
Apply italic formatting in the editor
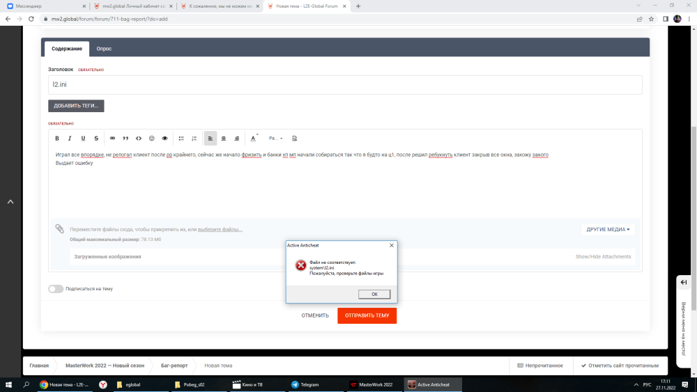[70, 139]
